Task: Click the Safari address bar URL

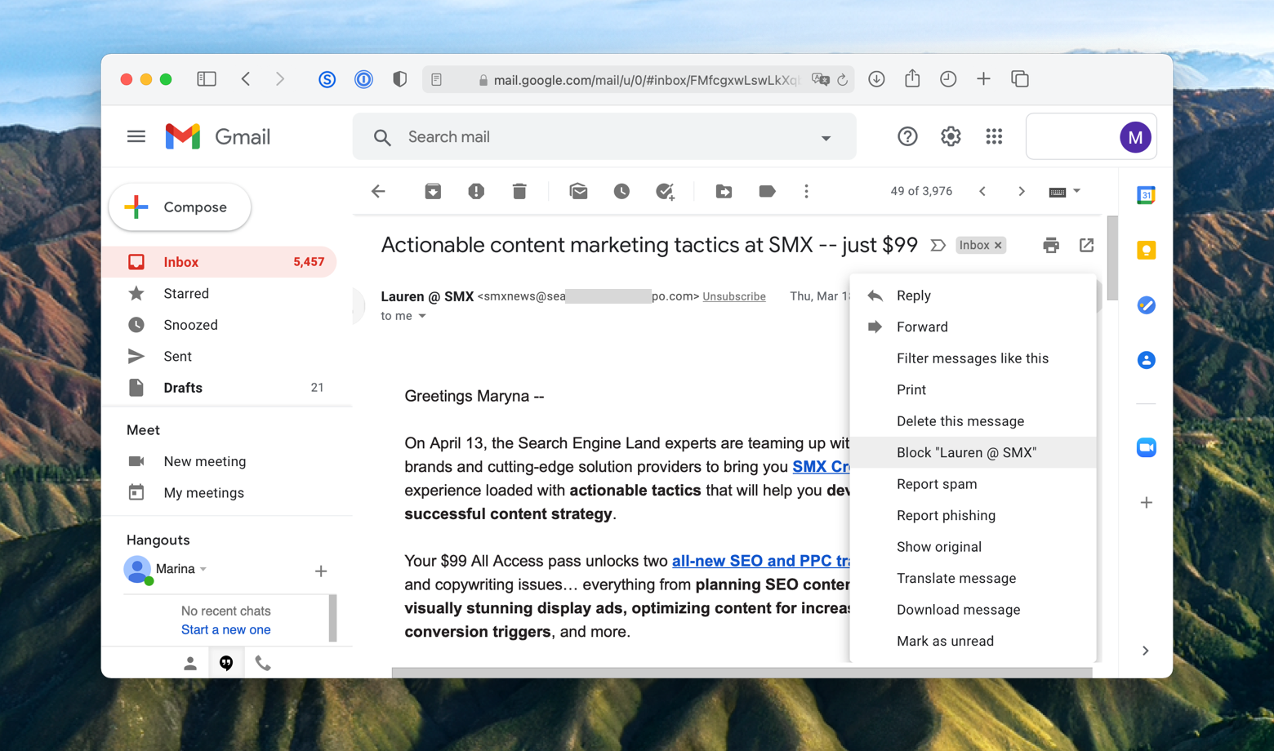Action: point(638,79)
